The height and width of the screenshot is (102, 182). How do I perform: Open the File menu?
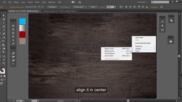pos(4,2)
